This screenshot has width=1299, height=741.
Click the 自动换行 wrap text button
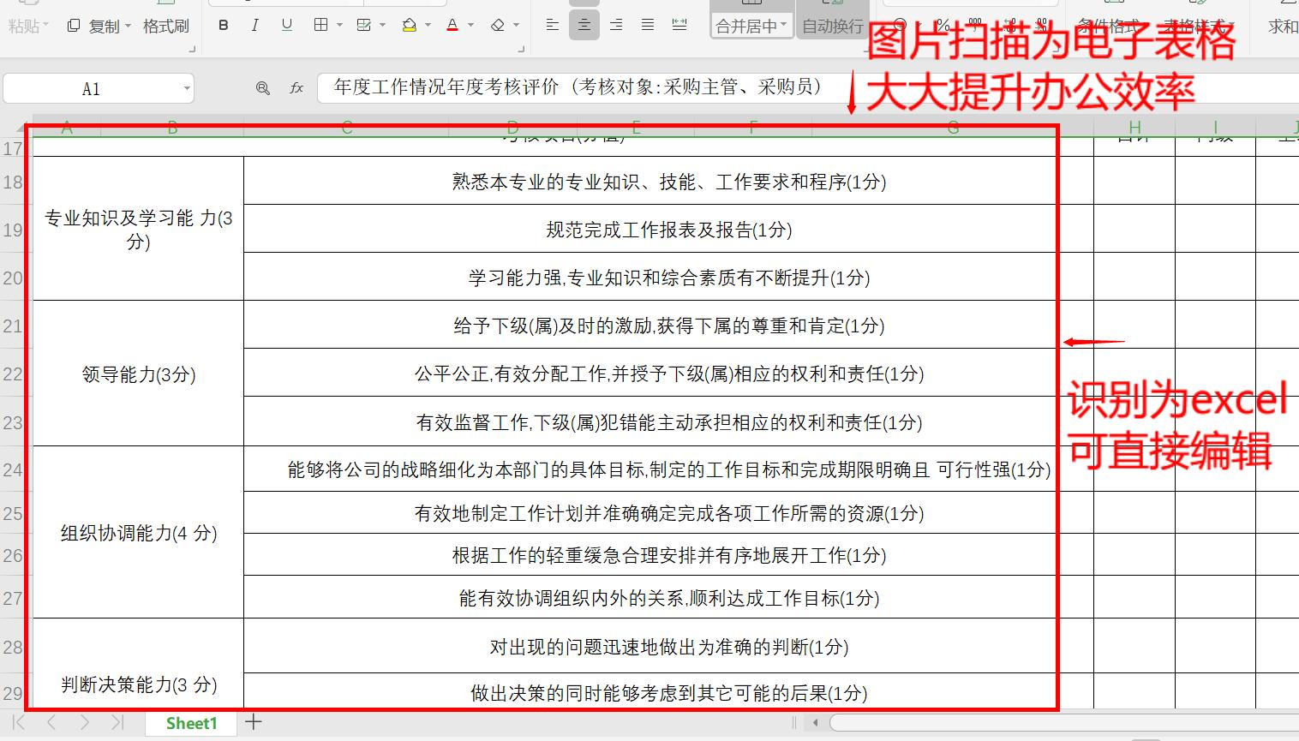click(x=832, y=27)
